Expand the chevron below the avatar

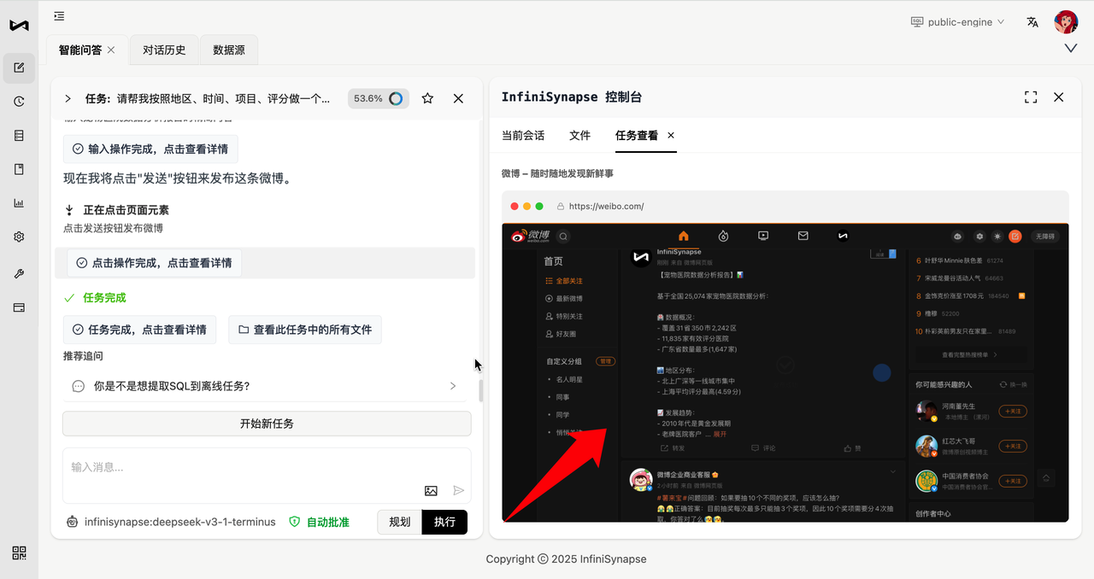pyautogui.click(x=1071, y=49)
